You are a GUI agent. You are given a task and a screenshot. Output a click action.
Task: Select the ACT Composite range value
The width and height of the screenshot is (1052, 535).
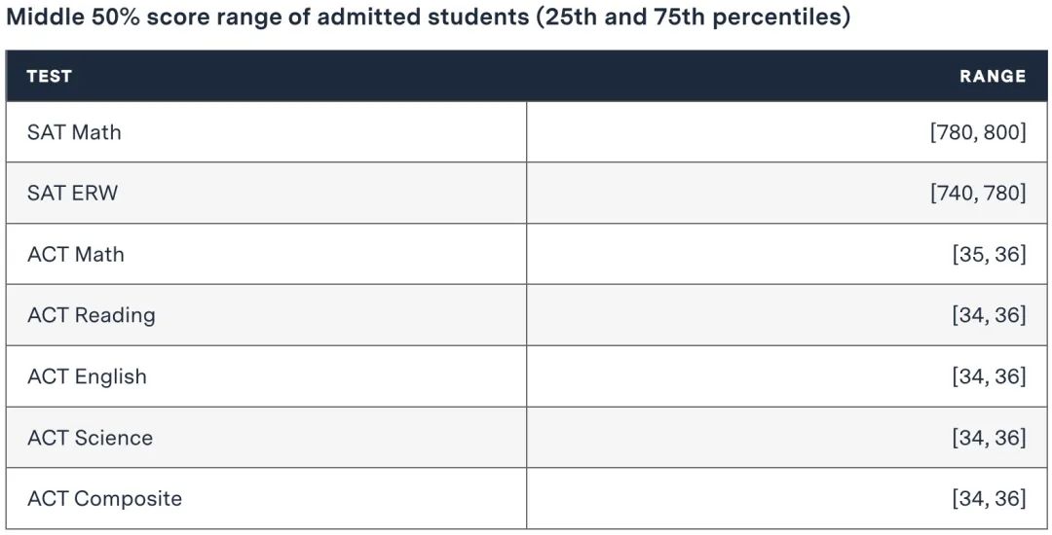(988, 499)
